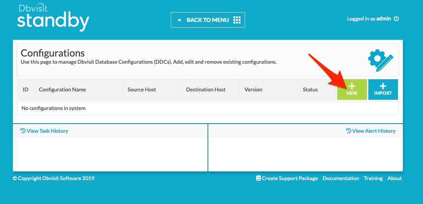Click the copyright Dbvisit Software 2019 text
The width and height of the screenshot is (423, 204).
point(54,178)
